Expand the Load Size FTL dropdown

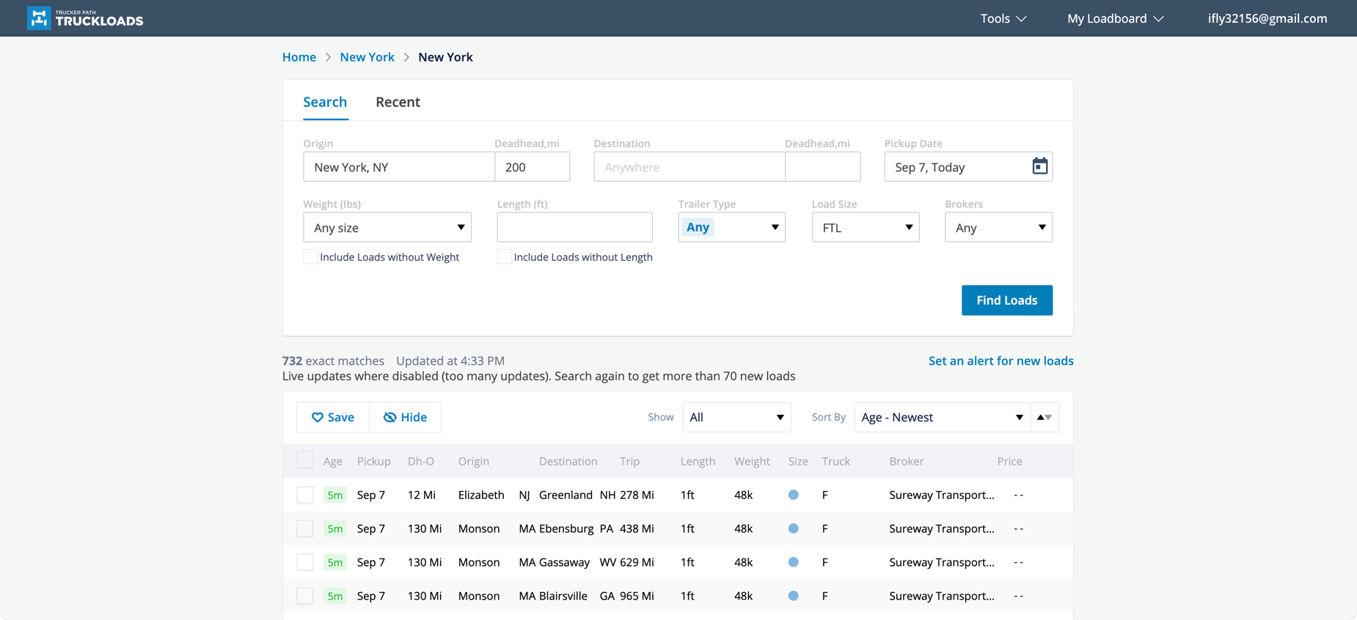pos(865,227)
